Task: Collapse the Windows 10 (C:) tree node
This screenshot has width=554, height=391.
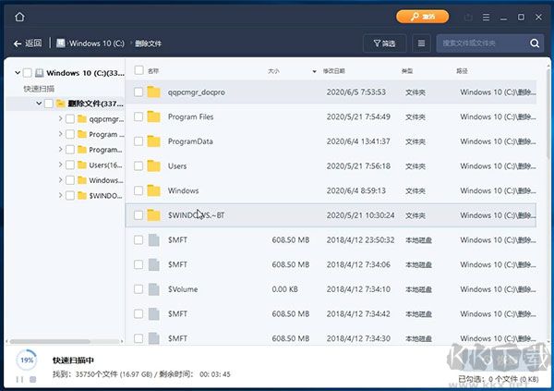Action: tap(17, 73)
